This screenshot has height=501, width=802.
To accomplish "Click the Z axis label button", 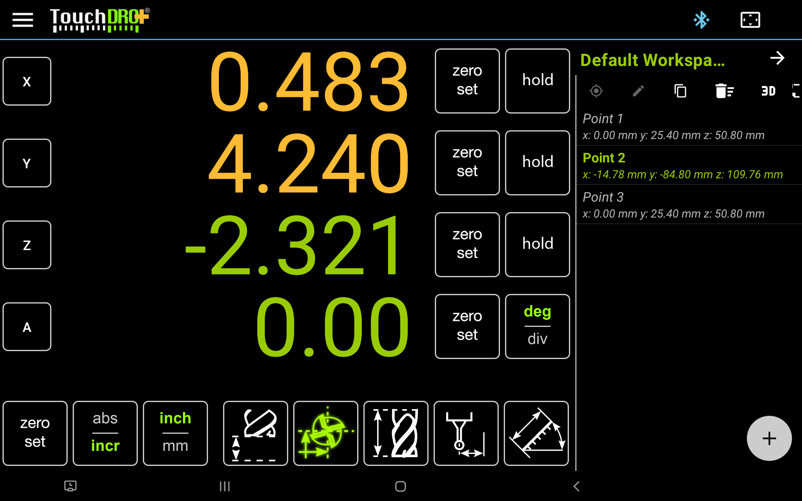I will pyautogui.click(x=27, y=245).
